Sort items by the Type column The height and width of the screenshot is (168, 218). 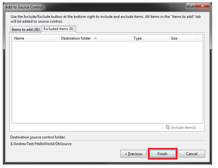(149, 38)
